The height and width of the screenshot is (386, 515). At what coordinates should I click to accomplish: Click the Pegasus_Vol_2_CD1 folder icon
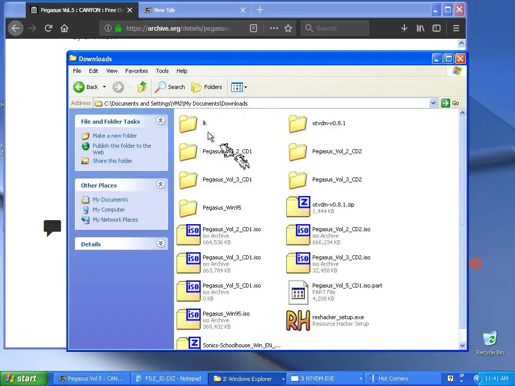point(188,152)
